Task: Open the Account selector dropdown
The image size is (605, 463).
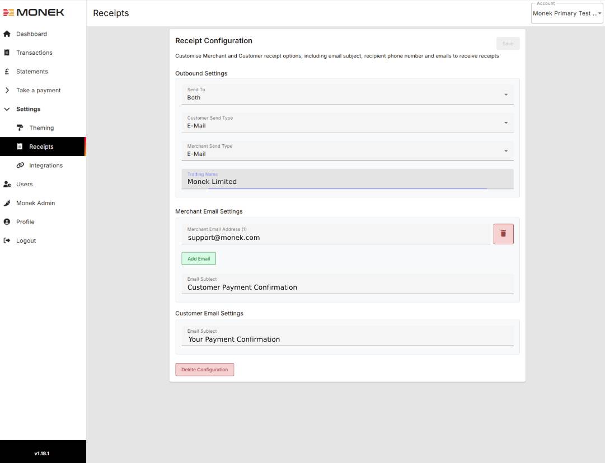Action: (567, 13)
